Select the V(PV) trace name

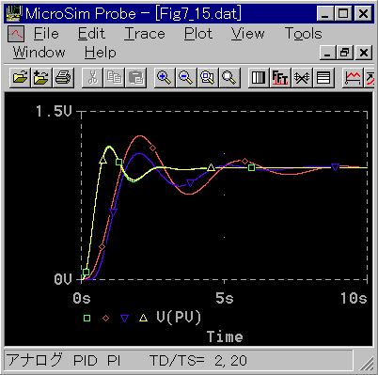click(x=179, y=318)
